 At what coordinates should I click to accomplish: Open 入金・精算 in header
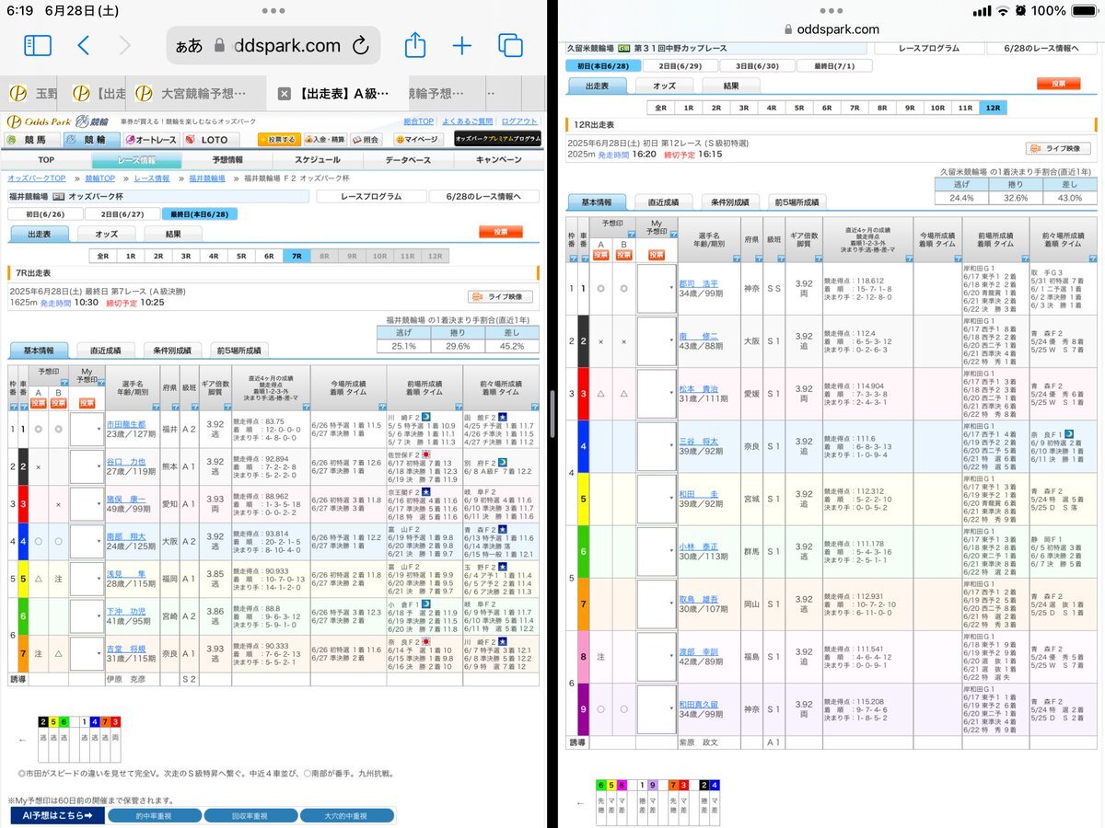[x=326, y=140]
